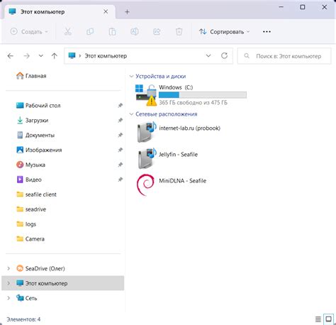
Task: Unpin Загрузки using its pin icon
Action: 121,120
